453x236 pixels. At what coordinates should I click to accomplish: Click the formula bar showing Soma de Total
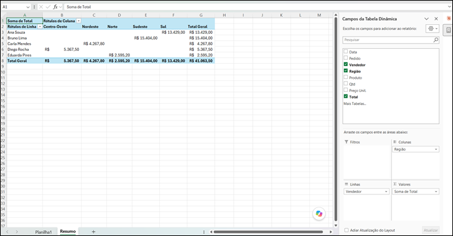pos(256,7)
